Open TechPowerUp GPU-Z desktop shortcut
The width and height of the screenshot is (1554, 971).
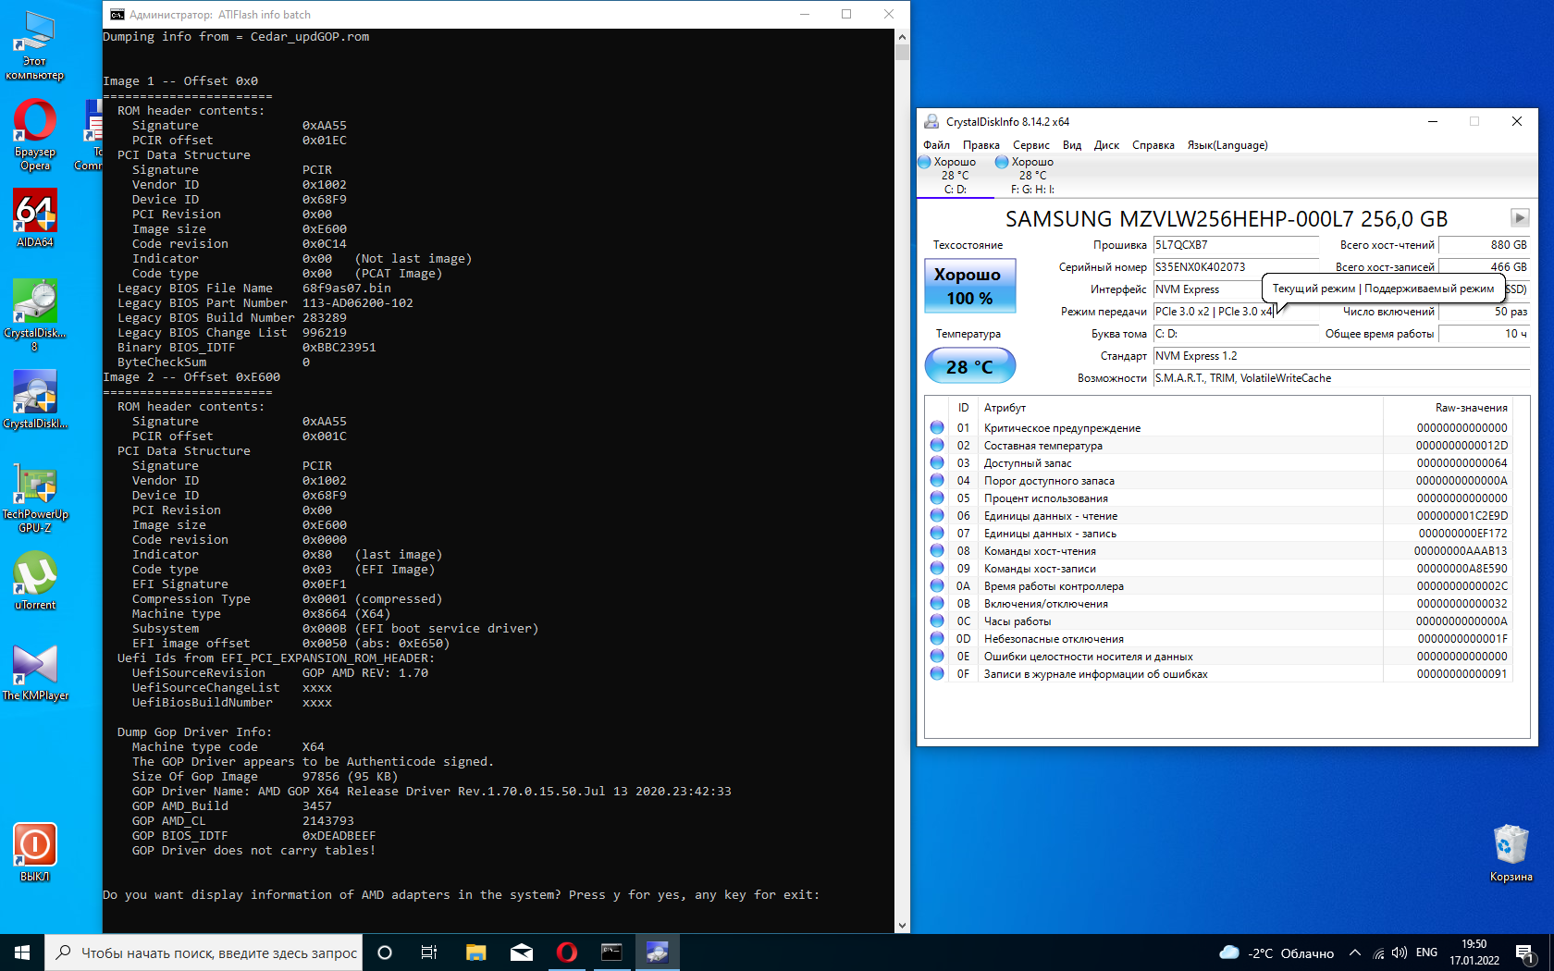pyautogui.click(x=35, y=498)
